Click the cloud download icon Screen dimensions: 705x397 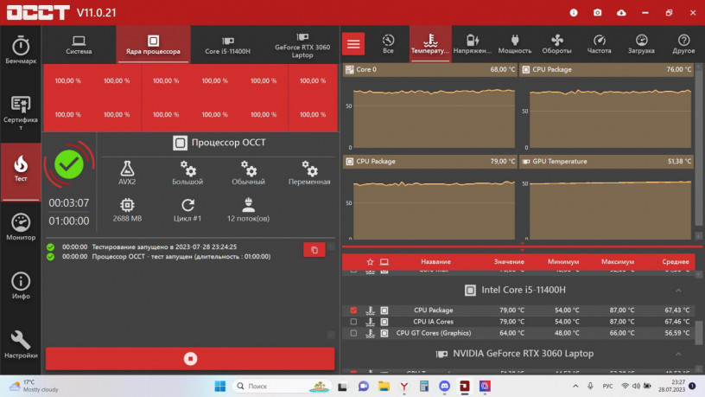coord(621,13)
